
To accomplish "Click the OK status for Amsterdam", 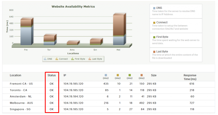I will click(x=52, y=97).
